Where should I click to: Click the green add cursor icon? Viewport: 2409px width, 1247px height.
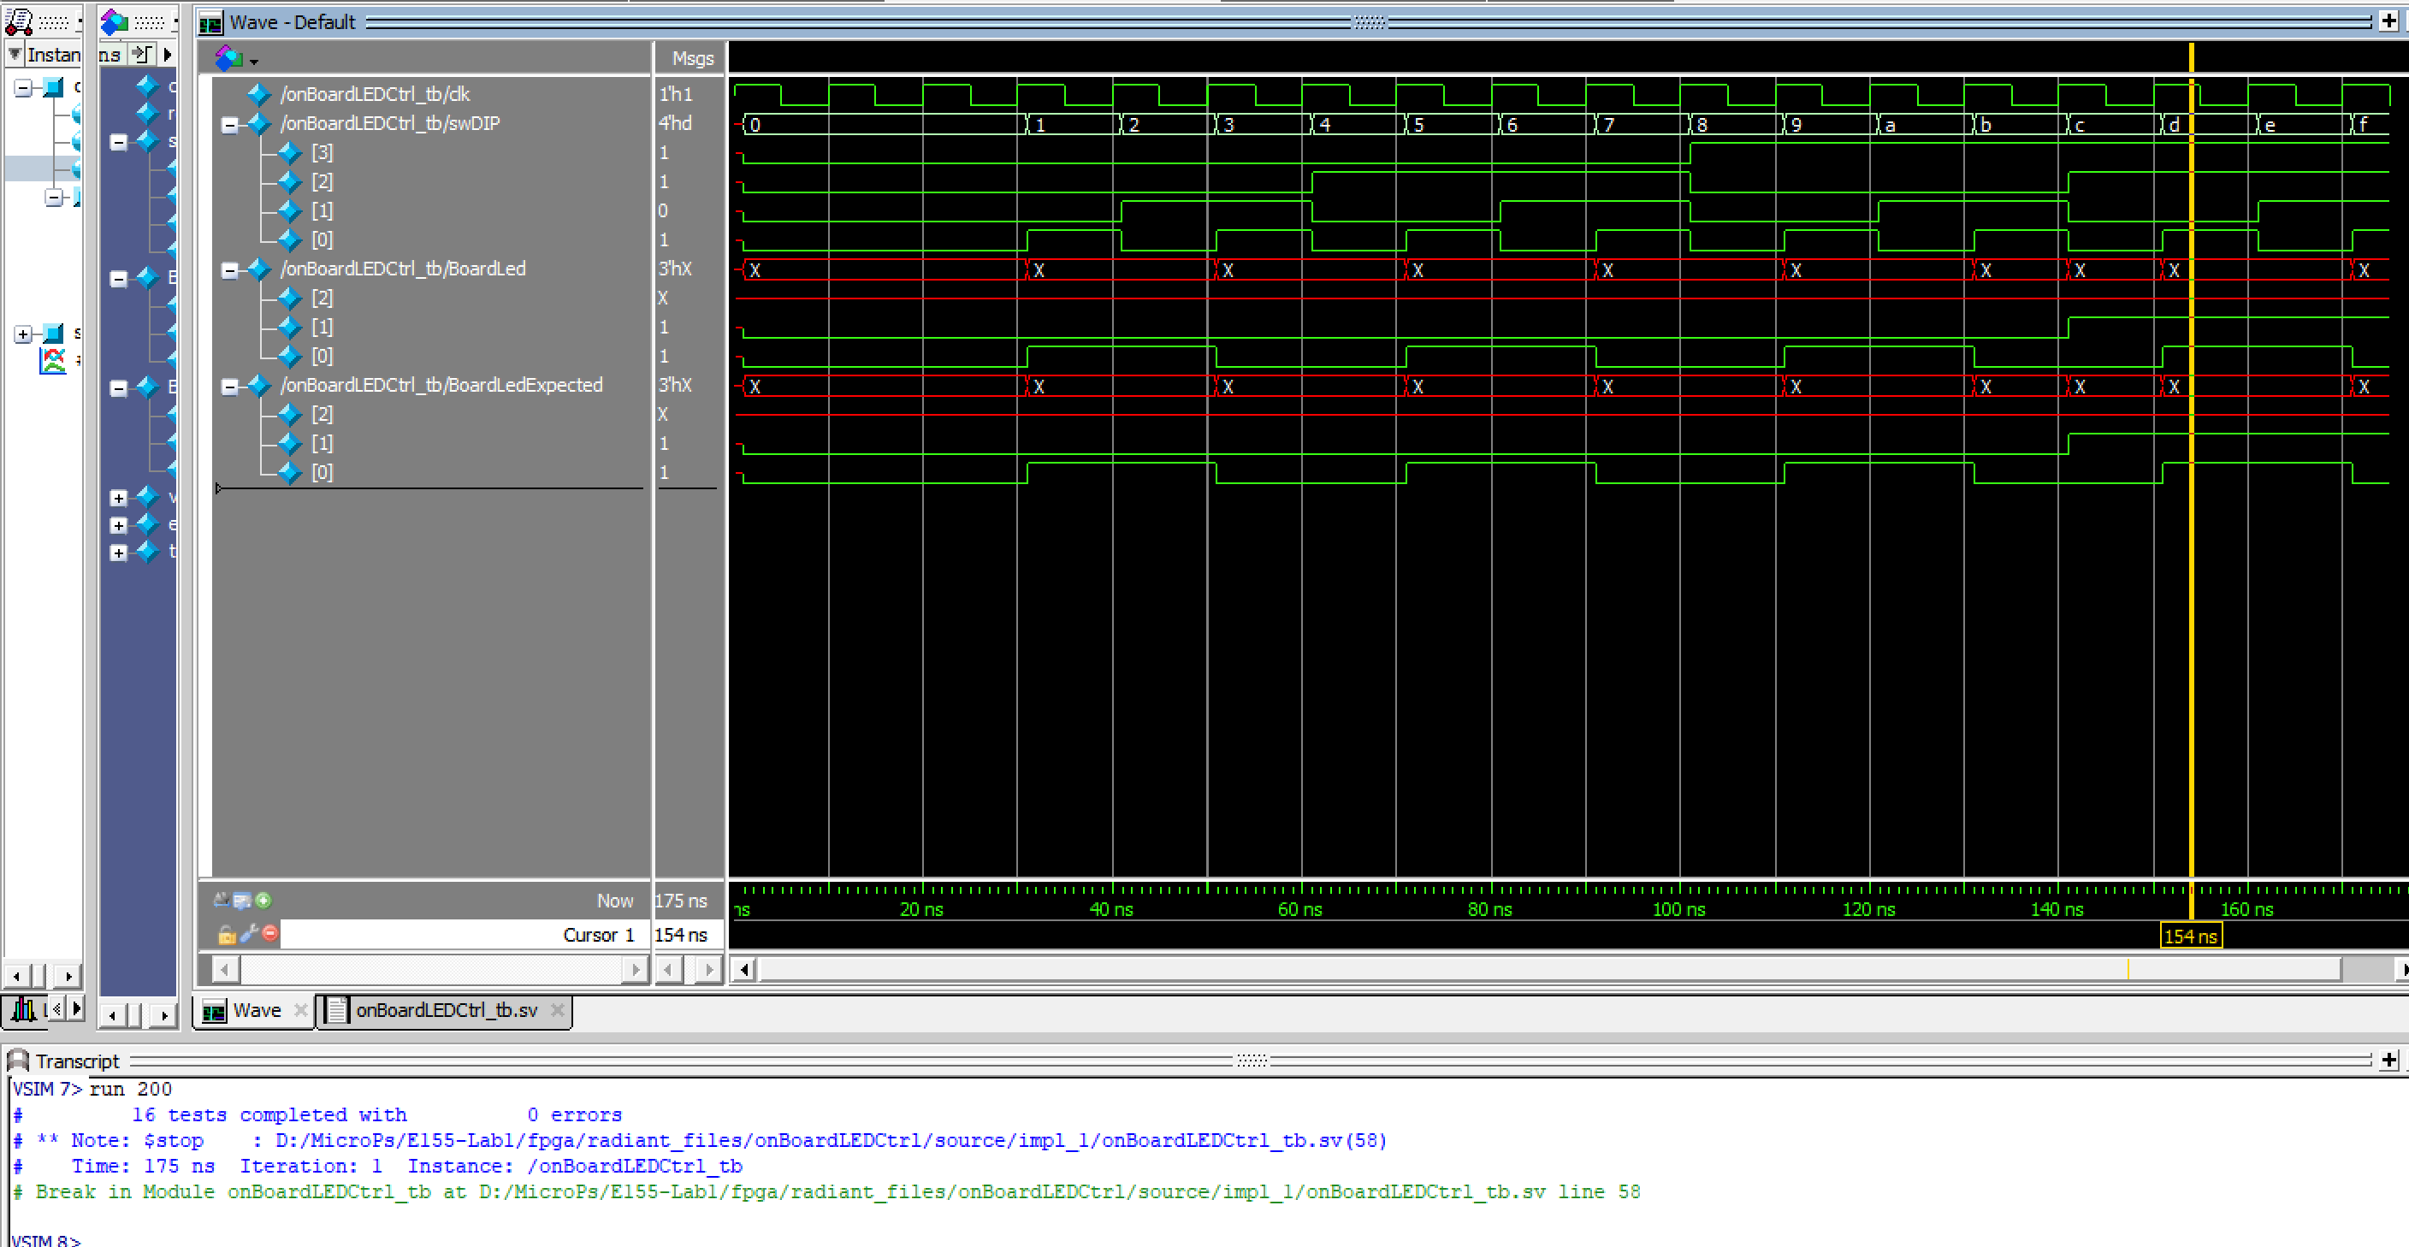[x=263, y=901]
